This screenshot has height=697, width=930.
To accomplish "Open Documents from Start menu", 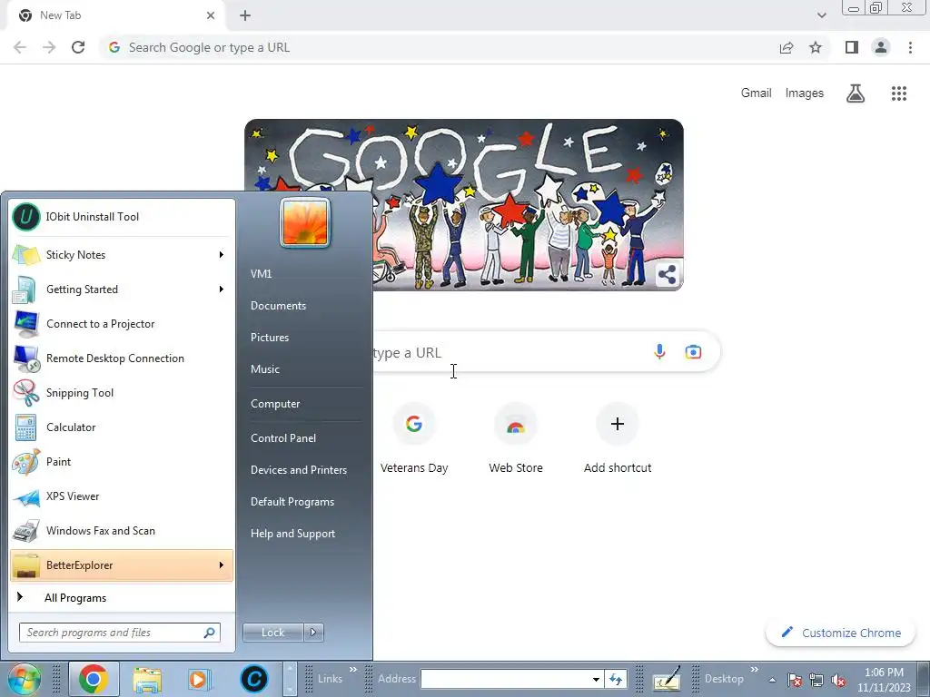I will pyautogui.click(x=278, y=306).
